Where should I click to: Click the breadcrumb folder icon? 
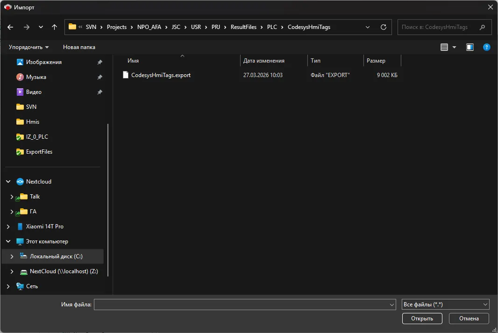click(72, 27)
